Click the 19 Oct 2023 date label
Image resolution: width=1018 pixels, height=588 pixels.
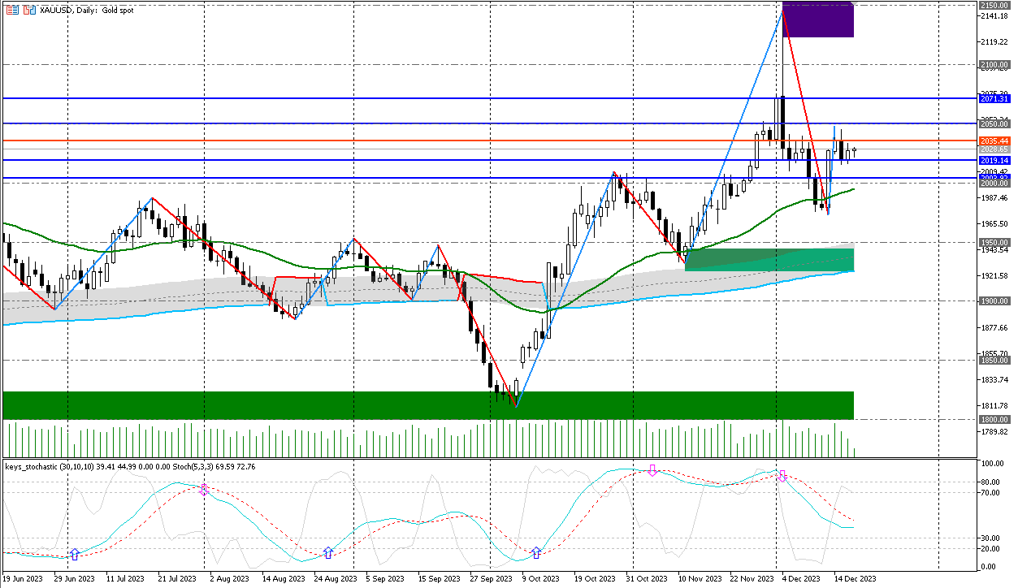[x=595, y=579]
